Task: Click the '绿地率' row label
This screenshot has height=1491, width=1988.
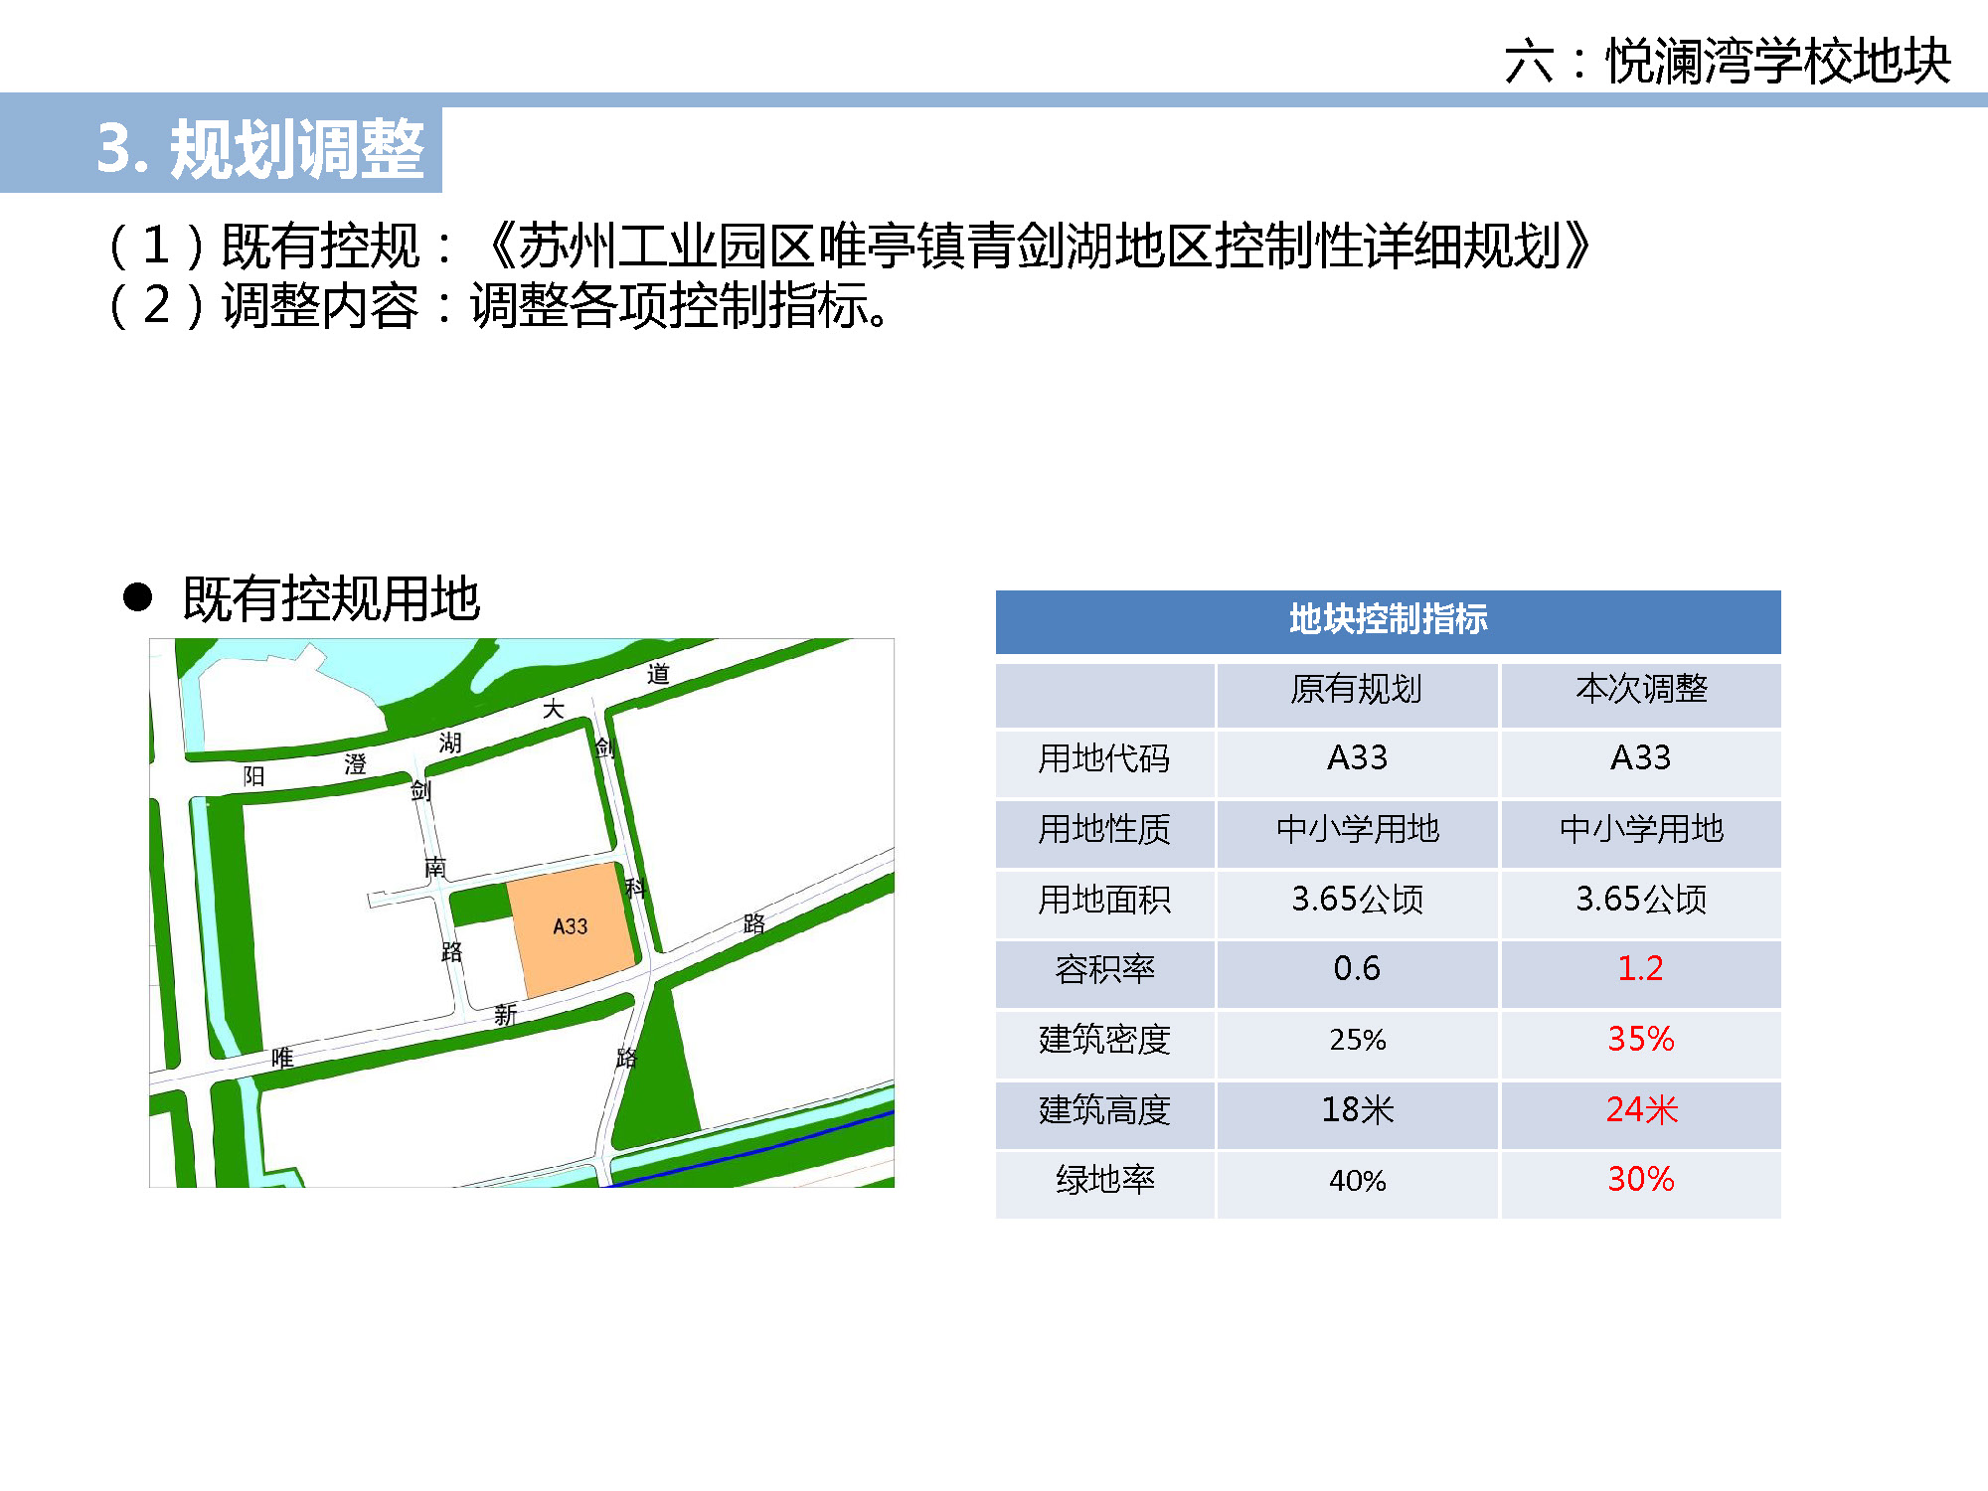Action: pos(1104,1180)
